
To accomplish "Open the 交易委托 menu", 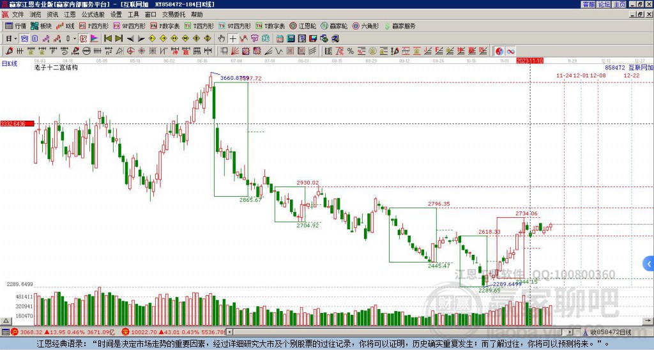I will coord(174,15).
